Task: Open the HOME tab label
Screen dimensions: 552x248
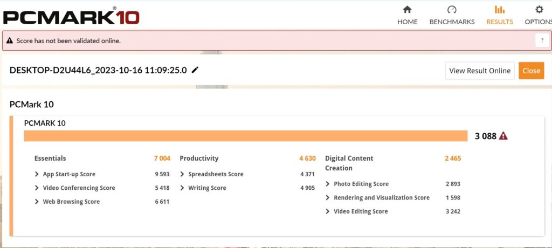Action: [408, 22]
